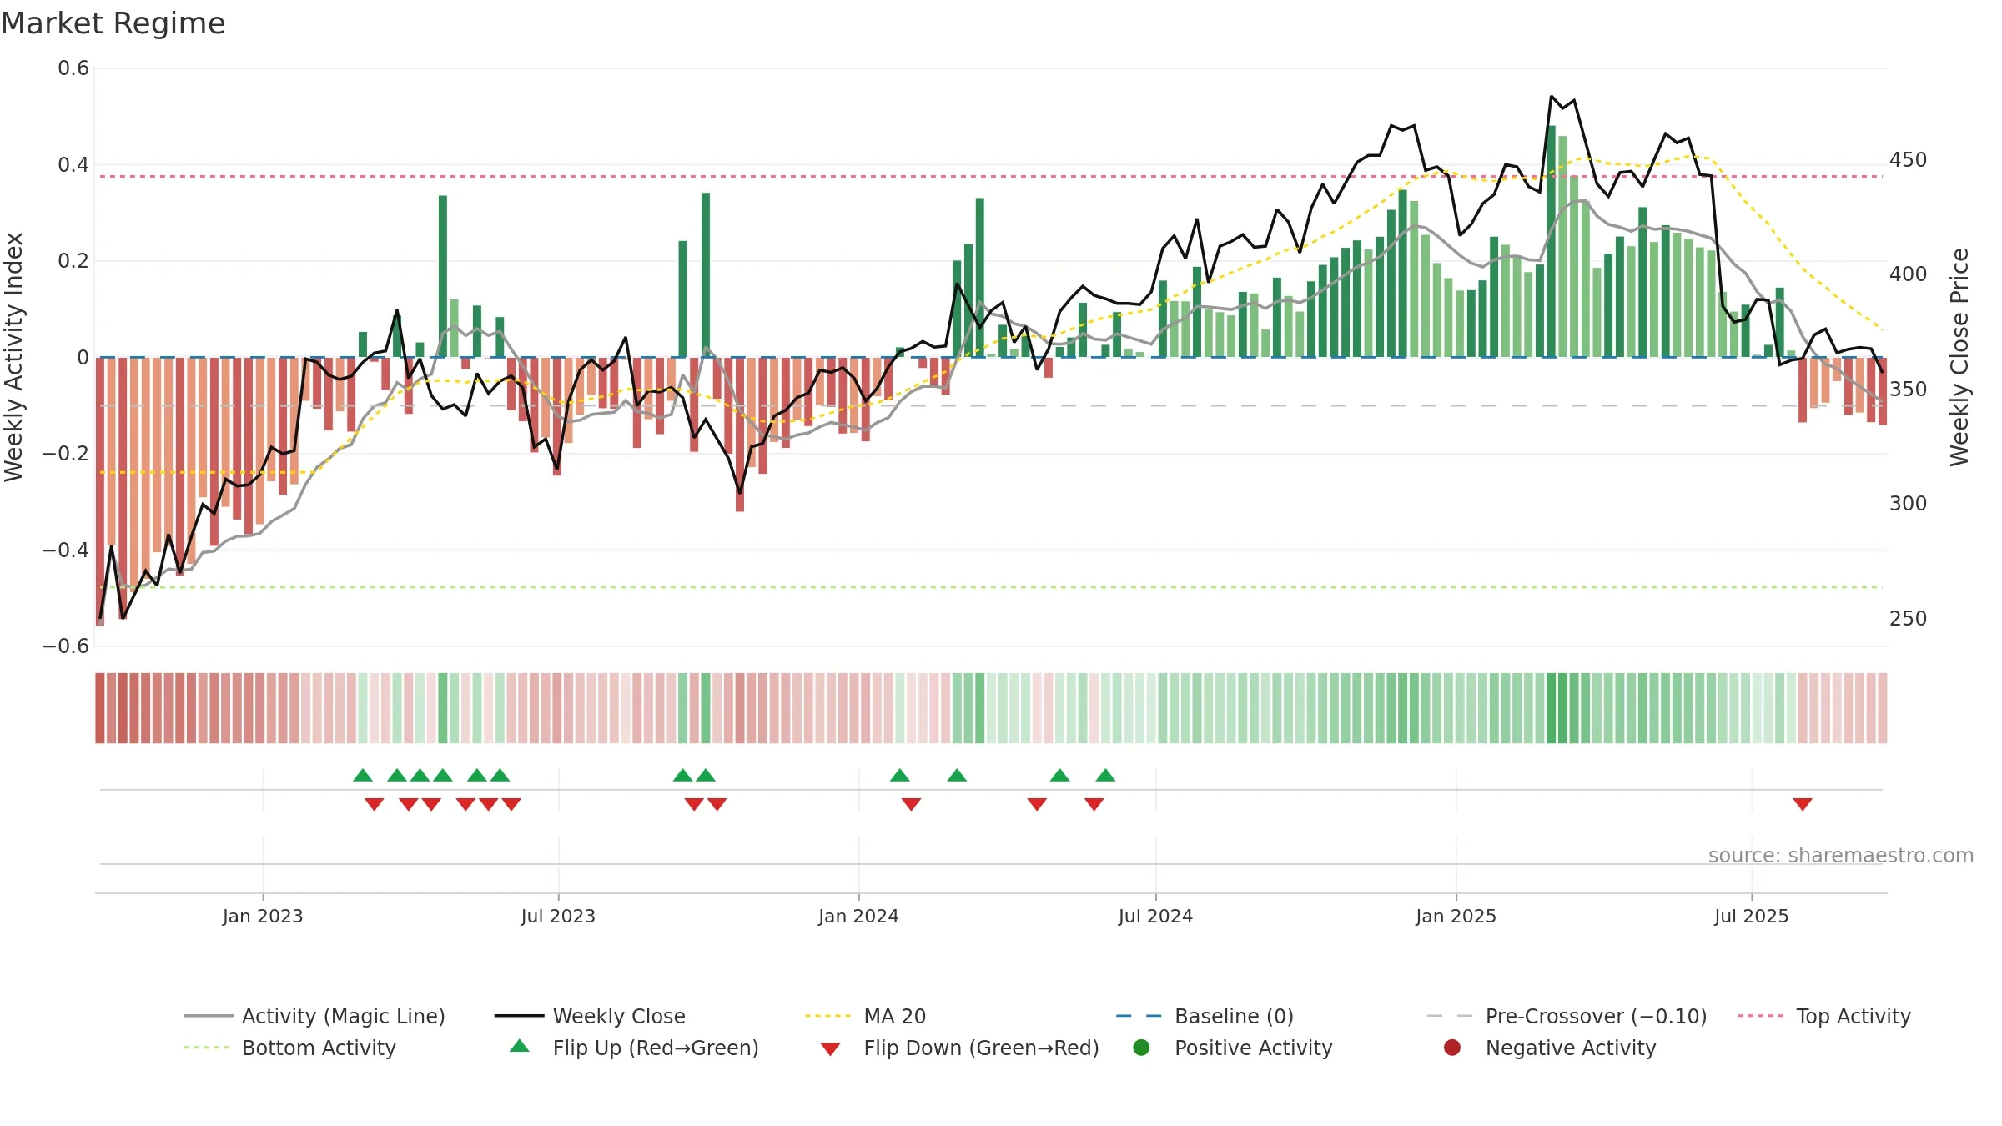Viewport: 2002px width, 1126px height.
Task: Toggle the Pre-Crossover (−0.10) legend entry
Action: pos(1567,1016)
